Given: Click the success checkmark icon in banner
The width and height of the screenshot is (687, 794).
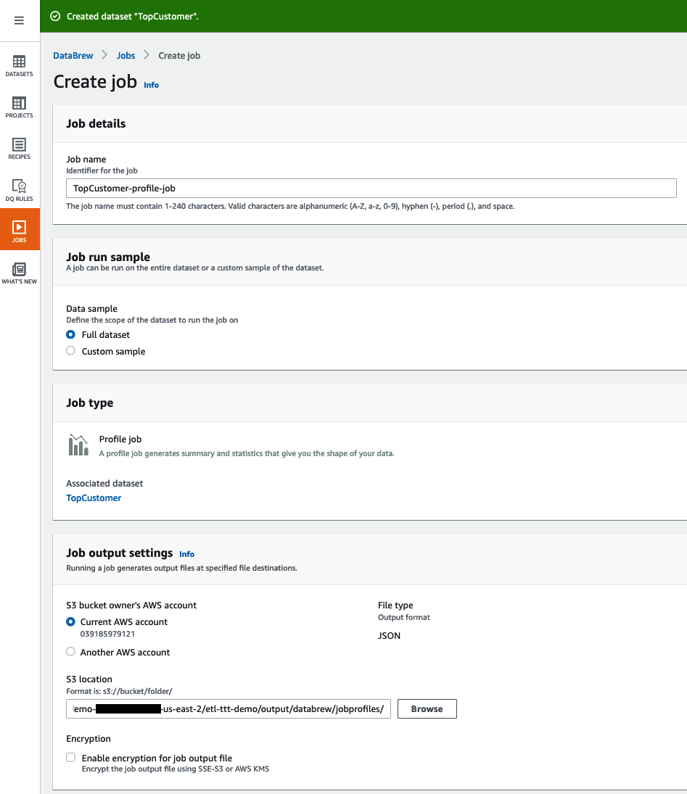Looking at the screenshot, I should tap(55, 16).
